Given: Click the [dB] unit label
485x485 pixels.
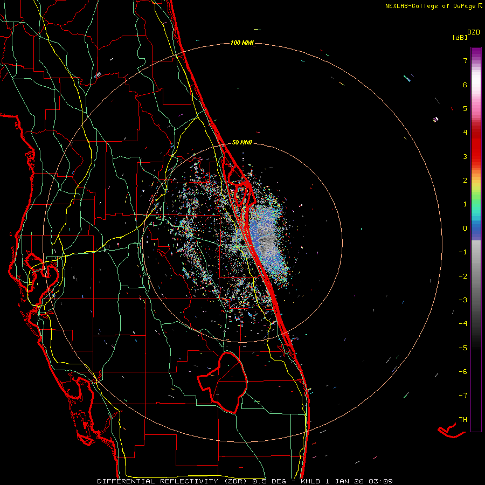Looking at the screenshot, I should pos(460,37).
